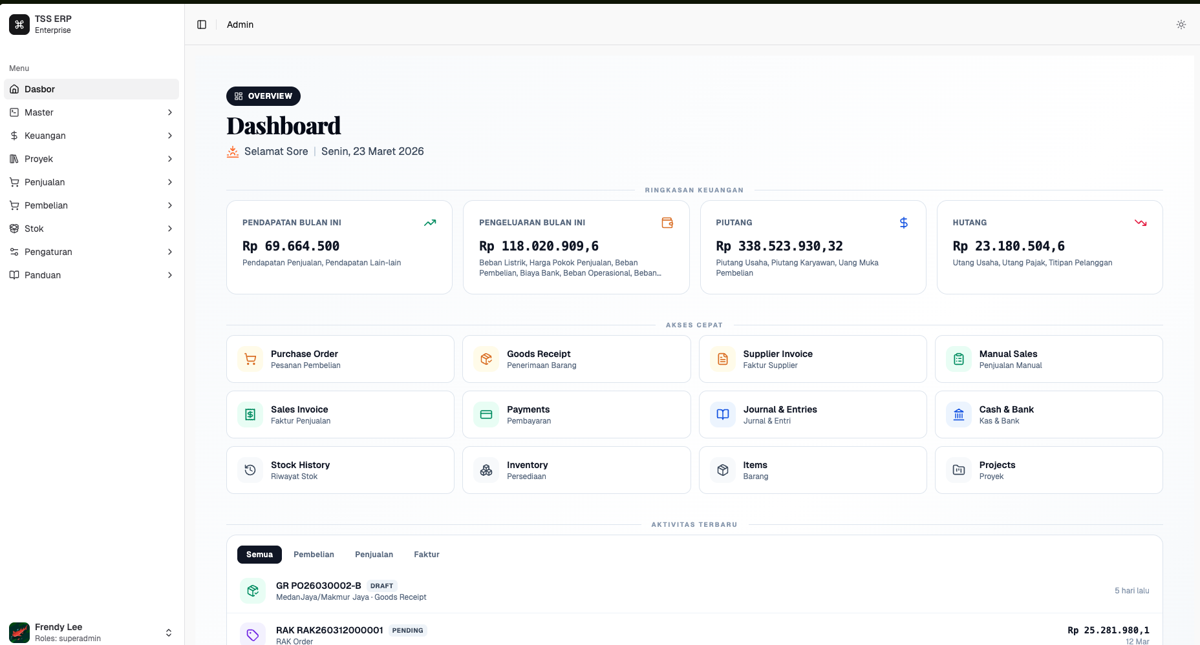Viewport: 1200px width, 645px height.
Task: Open the Dasbor menu item
Action: coord(91,89)
